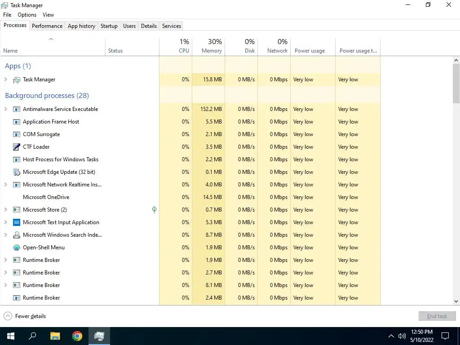Click the Background processes (28) heading
The height and width of the screenshot is (345, 460).
point(47,96)
